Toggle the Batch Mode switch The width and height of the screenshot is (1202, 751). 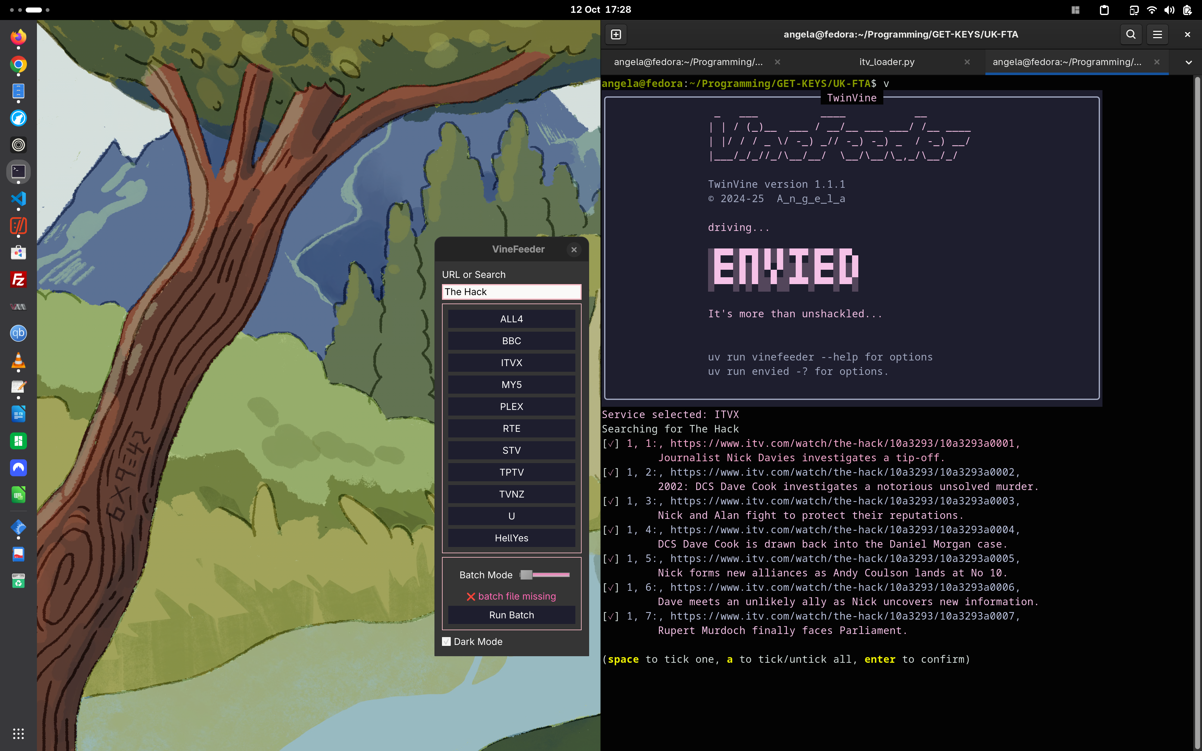pyautogui.click(x=544, y=575)
